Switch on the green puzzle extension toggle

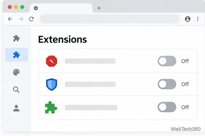pos(167,107)
